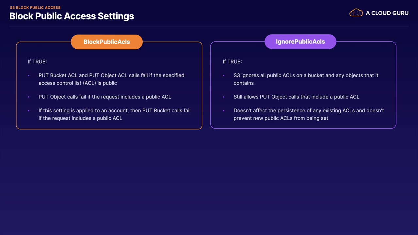Click the bullet dot before "Doesn't affect the persistence"
Viewport: 418px width, 235px height.
click(x=224, y=111)
